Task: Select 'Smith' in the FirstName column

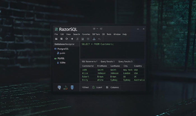Action: point(100,70)
